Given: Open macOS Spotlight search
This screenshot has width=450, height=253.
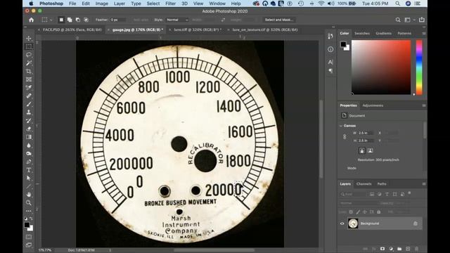Looking at the screenshot, I should click(397, 4).
